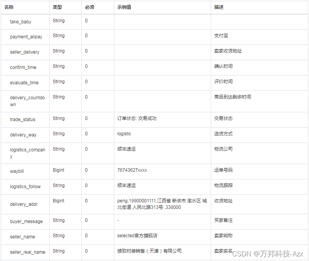Viewport: 309px width, 261px height.
Task: Click the 买家备注 description
Action: [223, 220]
